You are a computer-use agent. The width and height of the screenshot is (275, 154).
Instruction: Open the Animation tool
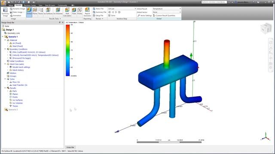point(15,15)
